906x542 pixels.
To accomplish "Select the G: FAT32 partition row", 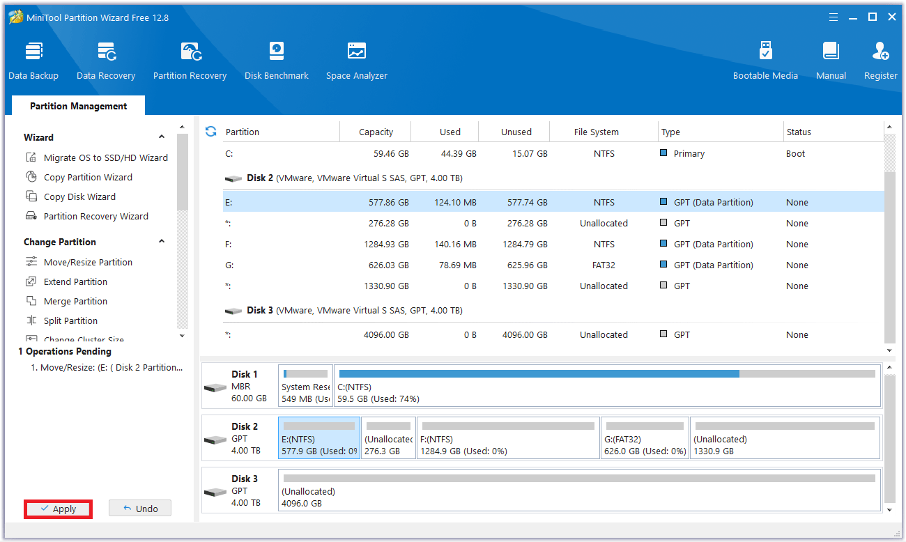I will 553,265.
